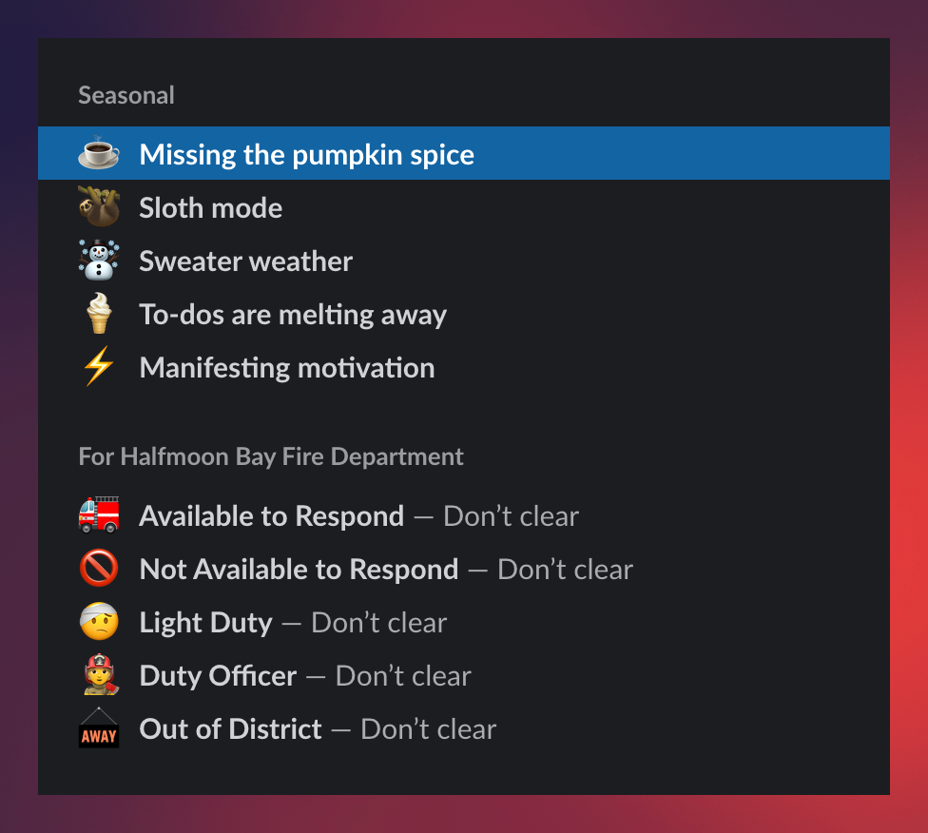928x833 pixels.
Task: Click the coffee cup emoji icon
Action: pos(99,154)
